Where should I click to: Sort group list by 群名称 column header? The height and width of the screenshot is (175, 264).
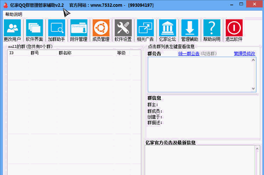pyautogui.click(x=65, y=53)
